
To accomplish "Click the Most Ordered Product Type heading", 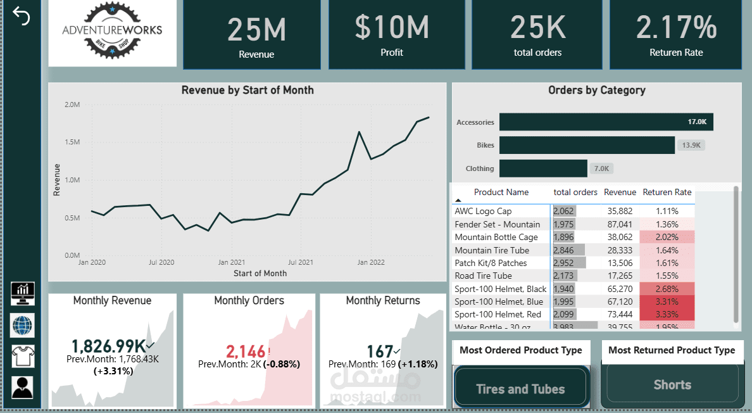I will click(521, 350).
